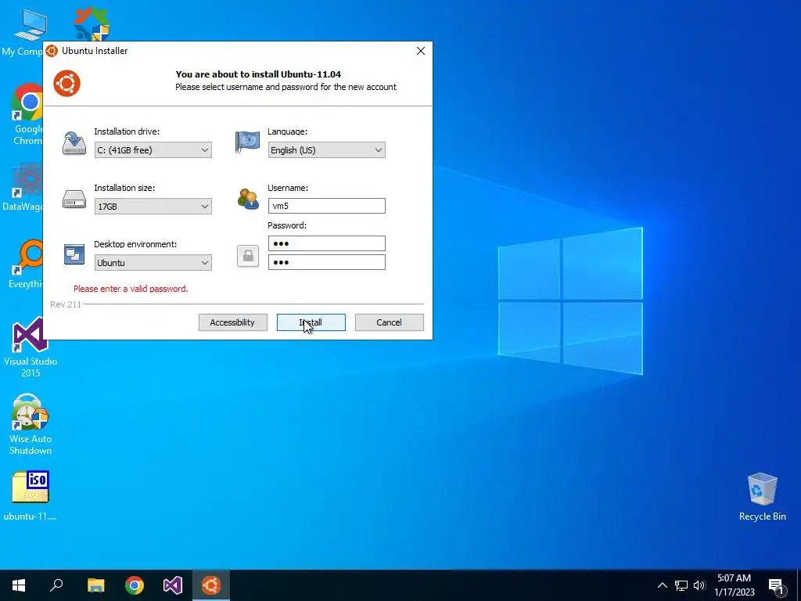Click the large Ubuntu logo in installer header
Screen dimensions: 801x601
[67, 83]
